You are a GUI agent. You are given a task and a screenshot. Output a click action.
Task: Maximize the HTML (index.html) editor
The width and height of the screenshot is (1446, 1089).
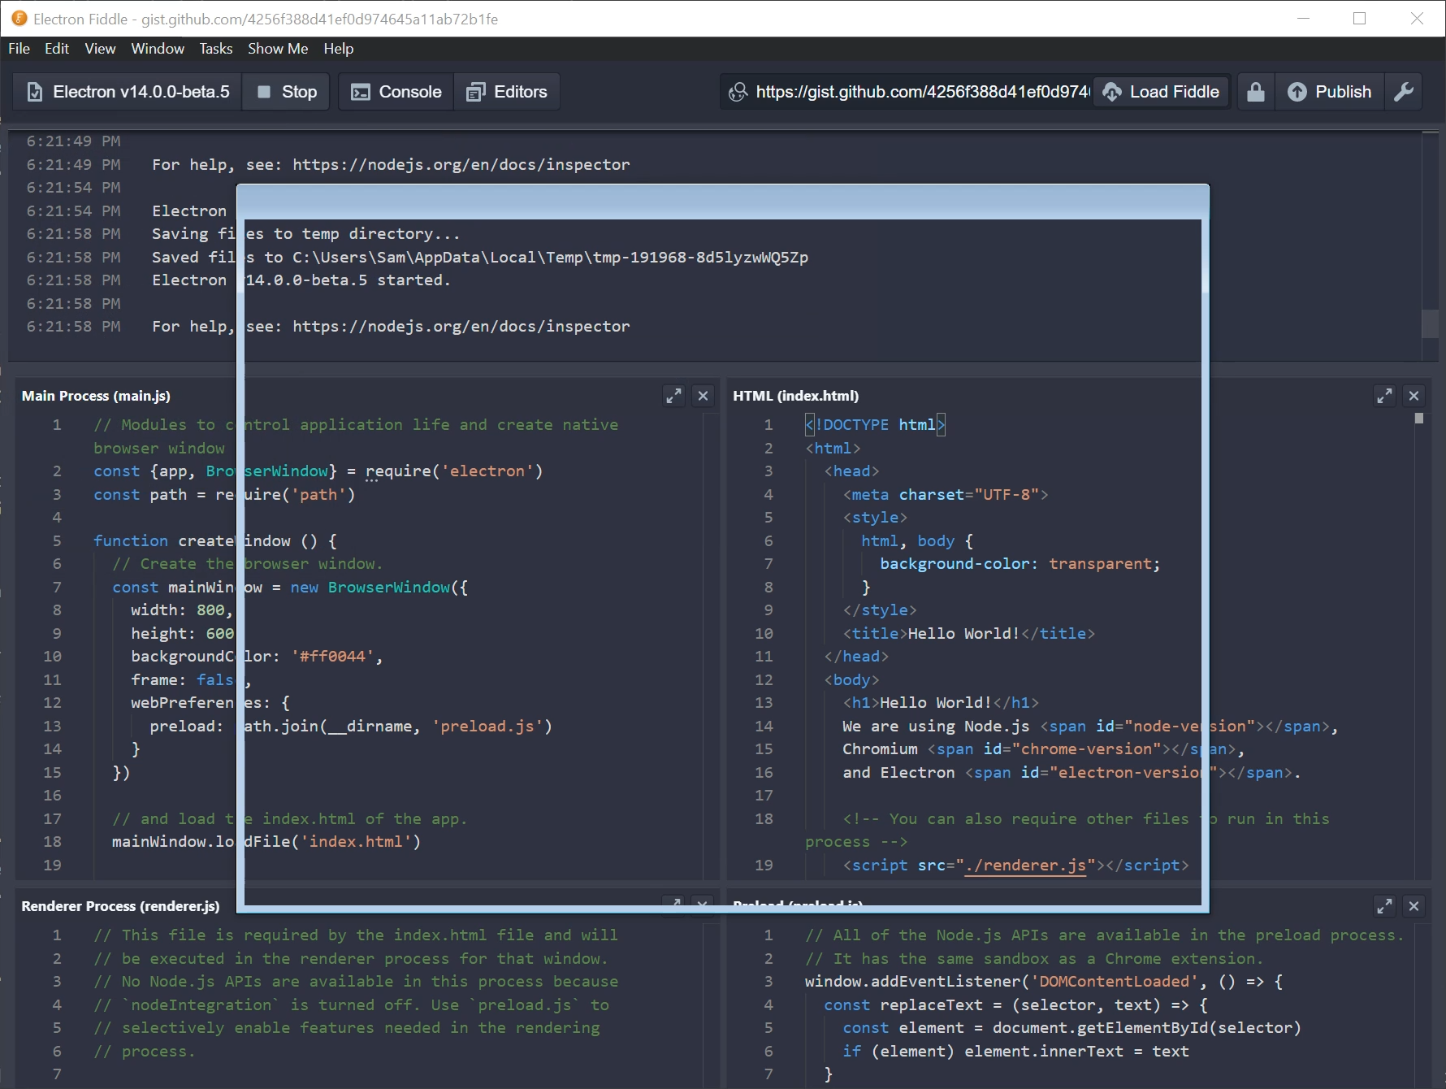[x=1384, y=396]
